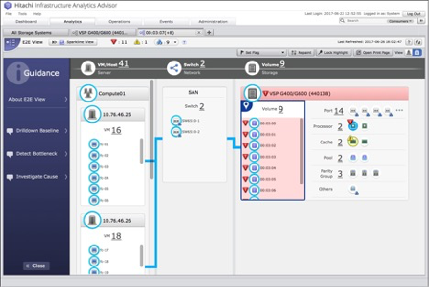Switch to the Administration tab

[x=213, y=21]
